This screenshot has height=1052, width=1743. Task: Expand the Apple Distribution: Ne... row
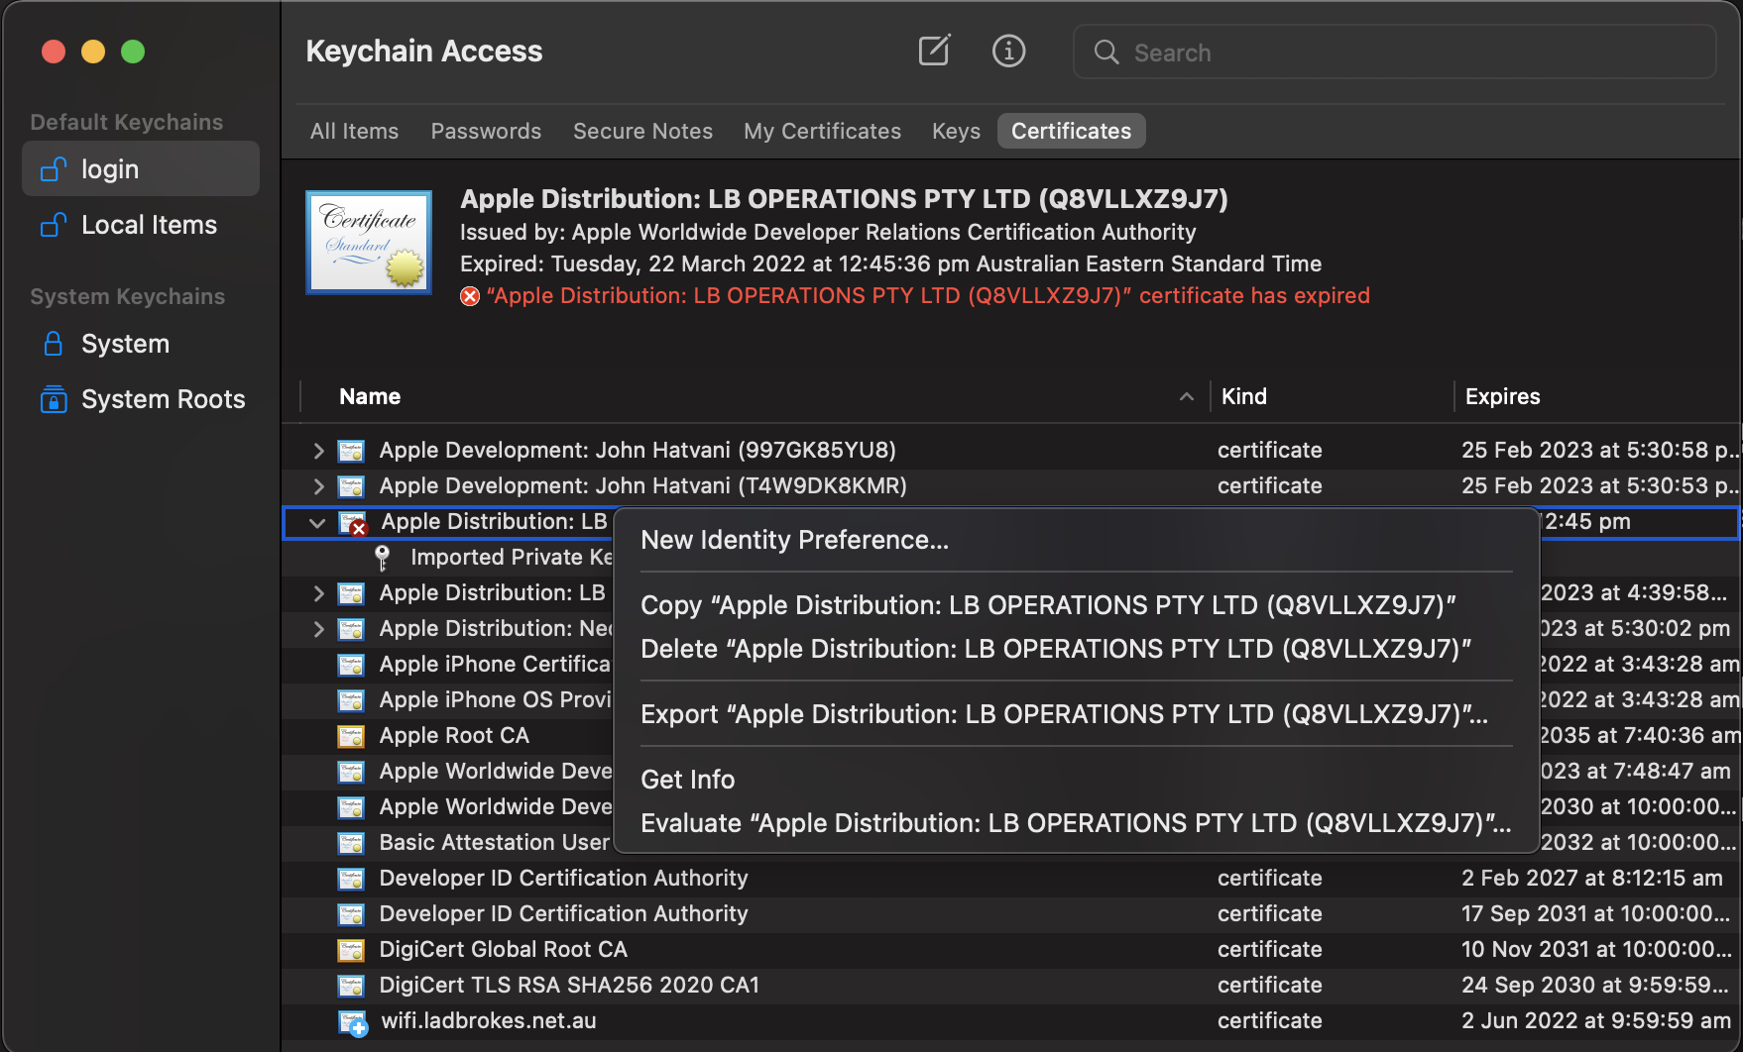pyautogui.click(x=318, y=629)
